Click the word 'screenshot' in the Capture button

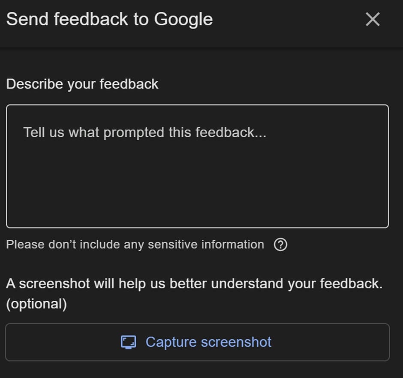[236, 342]
